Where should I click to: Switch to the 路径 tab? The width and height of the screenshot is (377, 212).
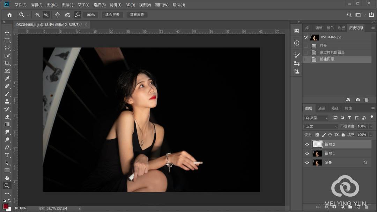tap(335, 108)
